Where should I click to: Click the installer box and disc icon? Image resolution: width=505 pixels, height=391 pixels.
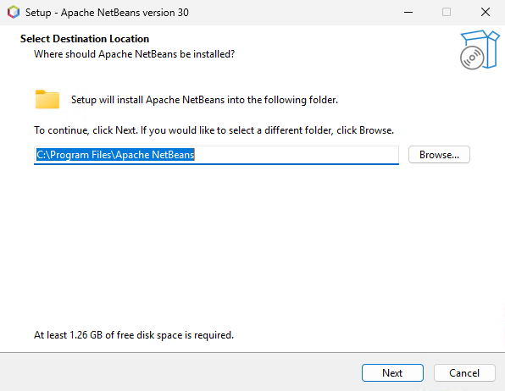480,50
